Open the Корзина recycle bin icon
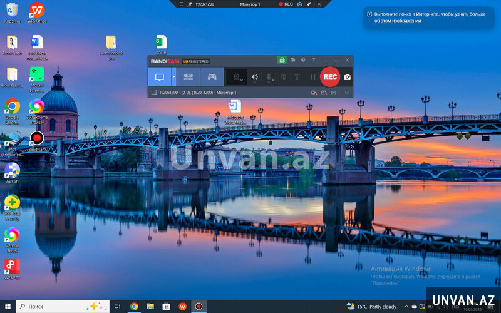501x313 pixels. (12, 13)
